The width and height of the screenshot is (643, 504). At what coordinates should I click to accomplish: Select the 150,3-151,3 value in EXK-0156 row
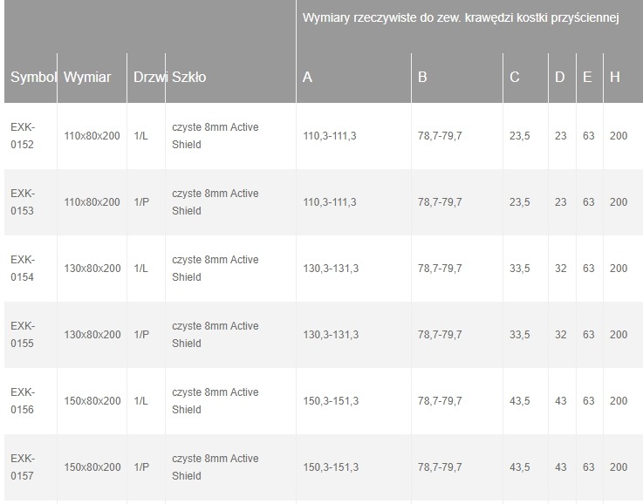click(x=331, y=401)
